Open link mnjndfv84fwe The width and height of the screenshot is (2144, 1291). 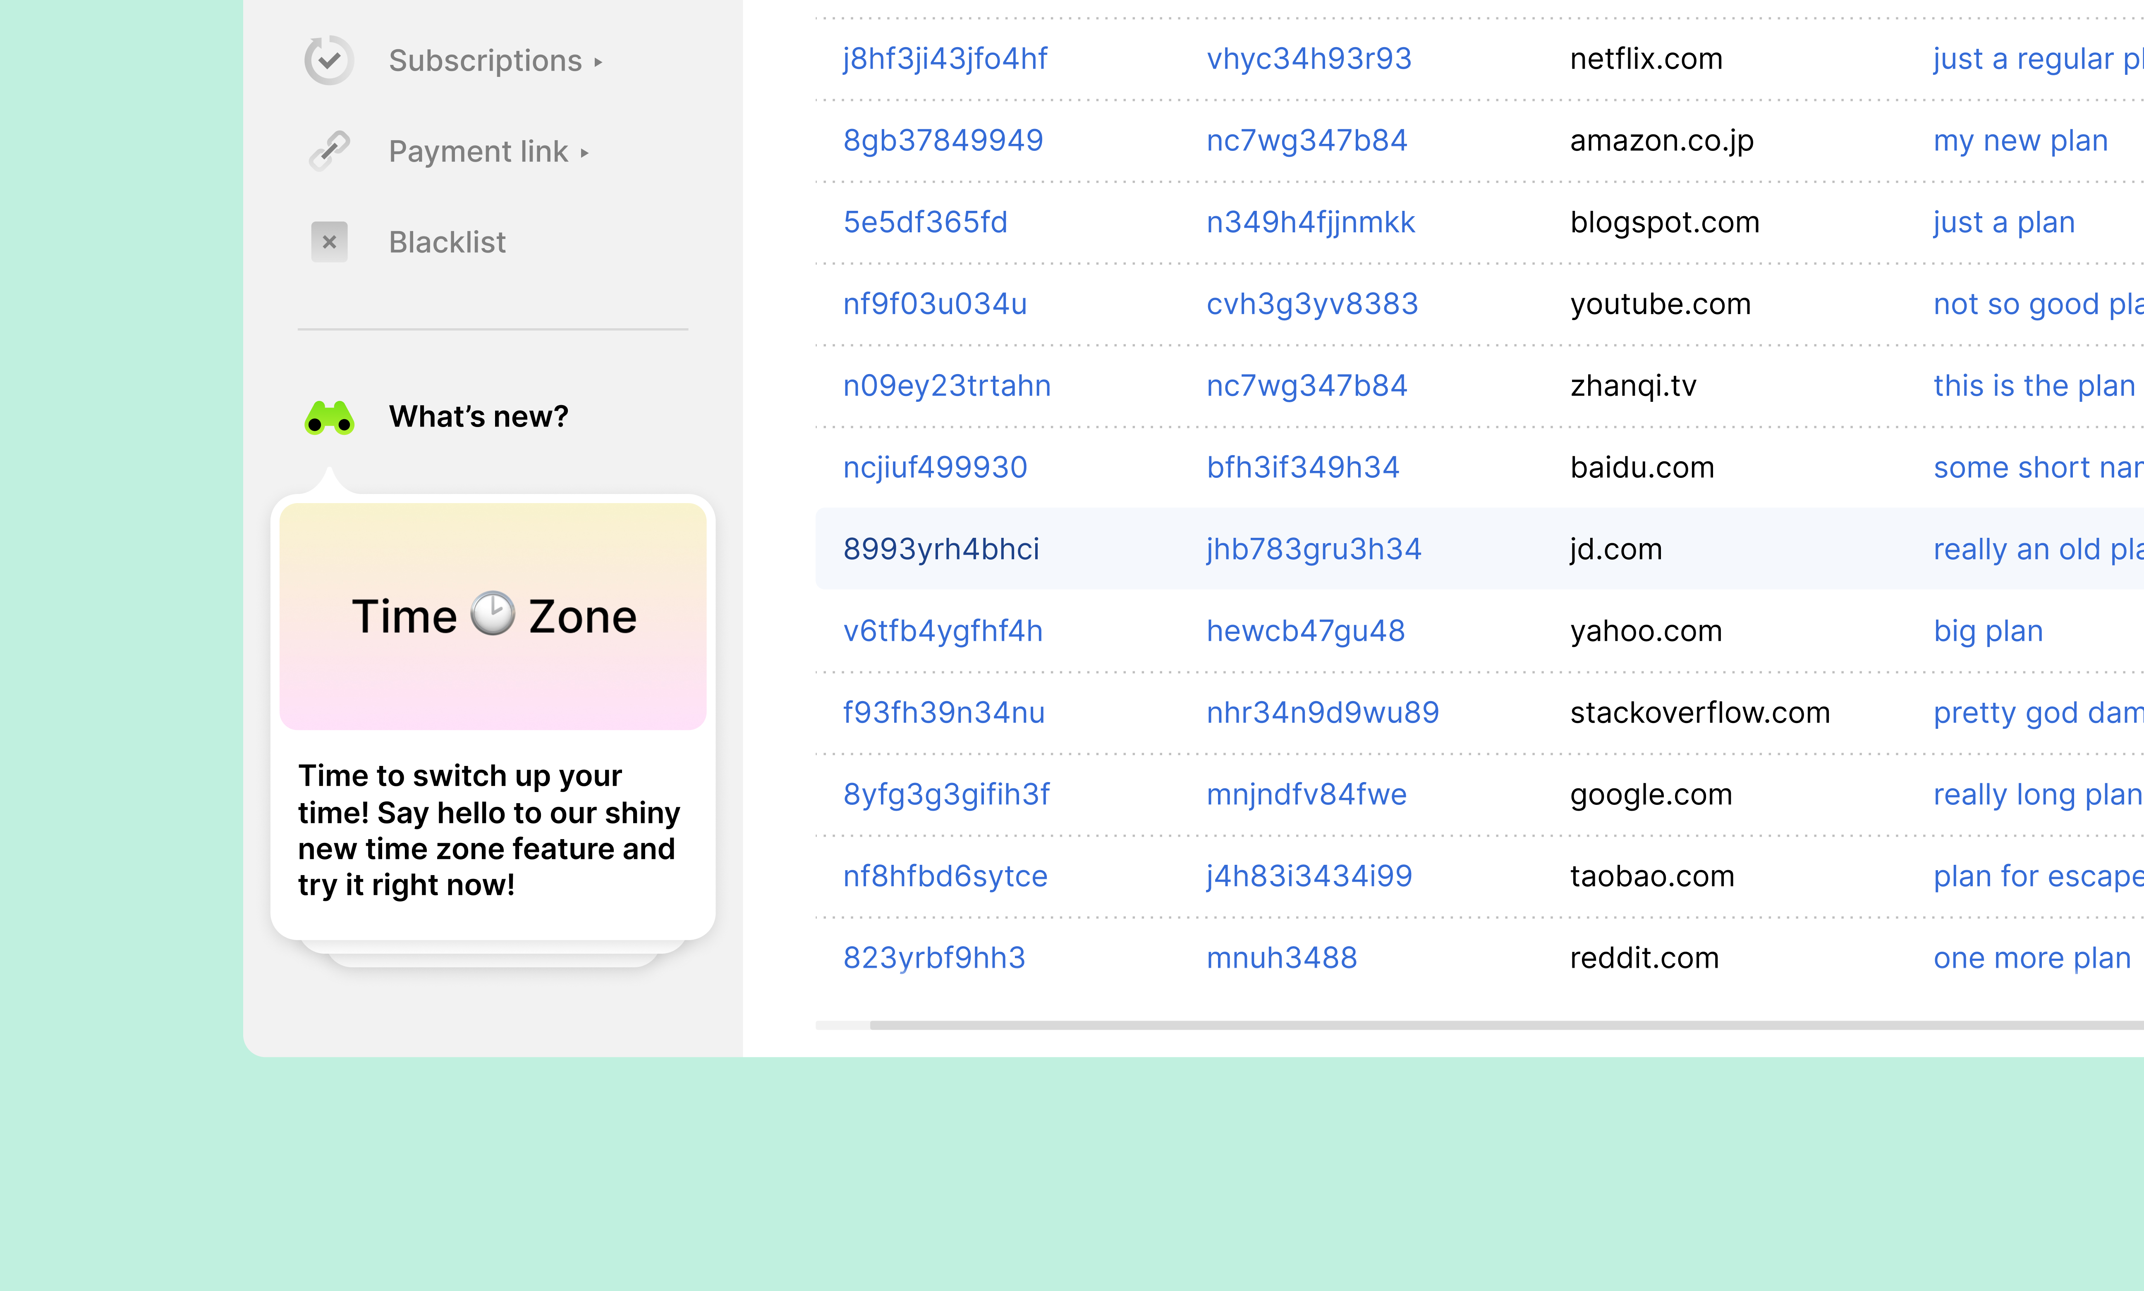point(1307,794)
